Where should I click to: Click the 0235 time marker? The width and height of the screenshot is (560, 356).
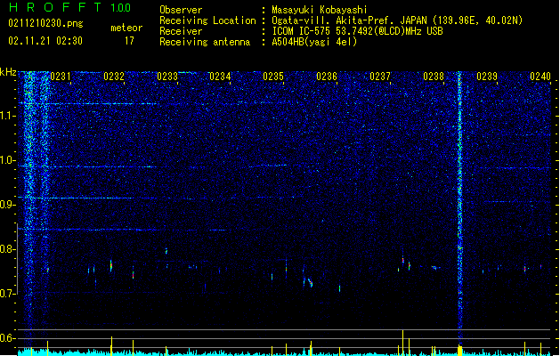click(273, 77)
